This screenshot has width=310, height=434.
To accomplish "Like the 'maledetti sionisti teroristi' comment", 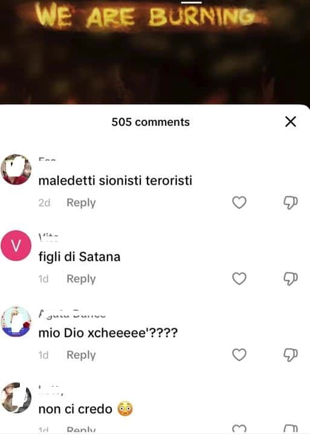I will (x=239, y=202).
